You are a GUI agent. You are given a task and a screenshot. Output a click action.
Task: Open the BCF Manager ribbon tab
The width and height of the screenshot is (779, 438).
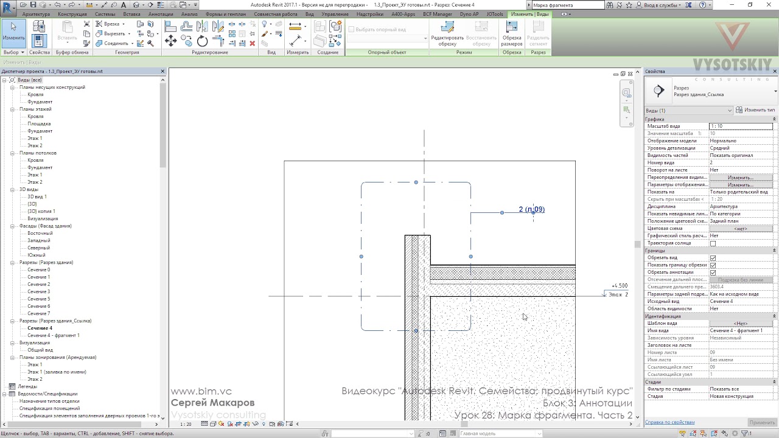coord(438,14)
